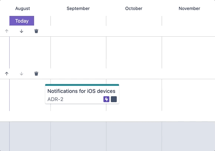This screenshot has width=215, height=151.
Task: Click the purple Today button
Action: [21, 21]
